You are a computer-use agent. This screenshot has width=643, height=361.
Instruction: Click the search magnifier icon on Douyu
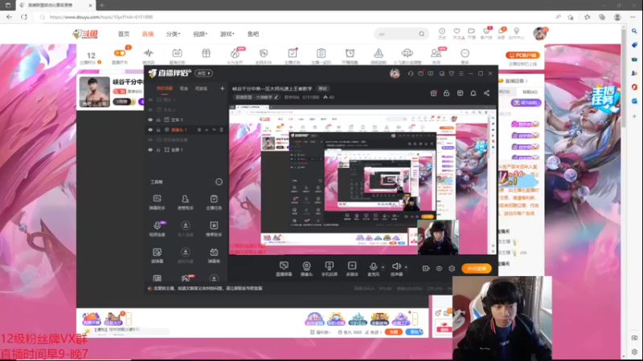[421, 34]
